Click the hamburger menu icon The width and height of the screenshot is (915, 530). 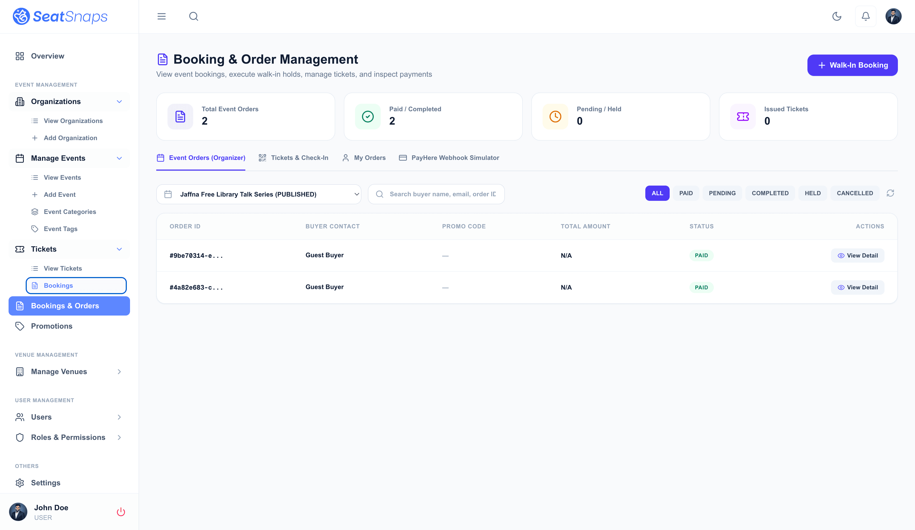162,16
